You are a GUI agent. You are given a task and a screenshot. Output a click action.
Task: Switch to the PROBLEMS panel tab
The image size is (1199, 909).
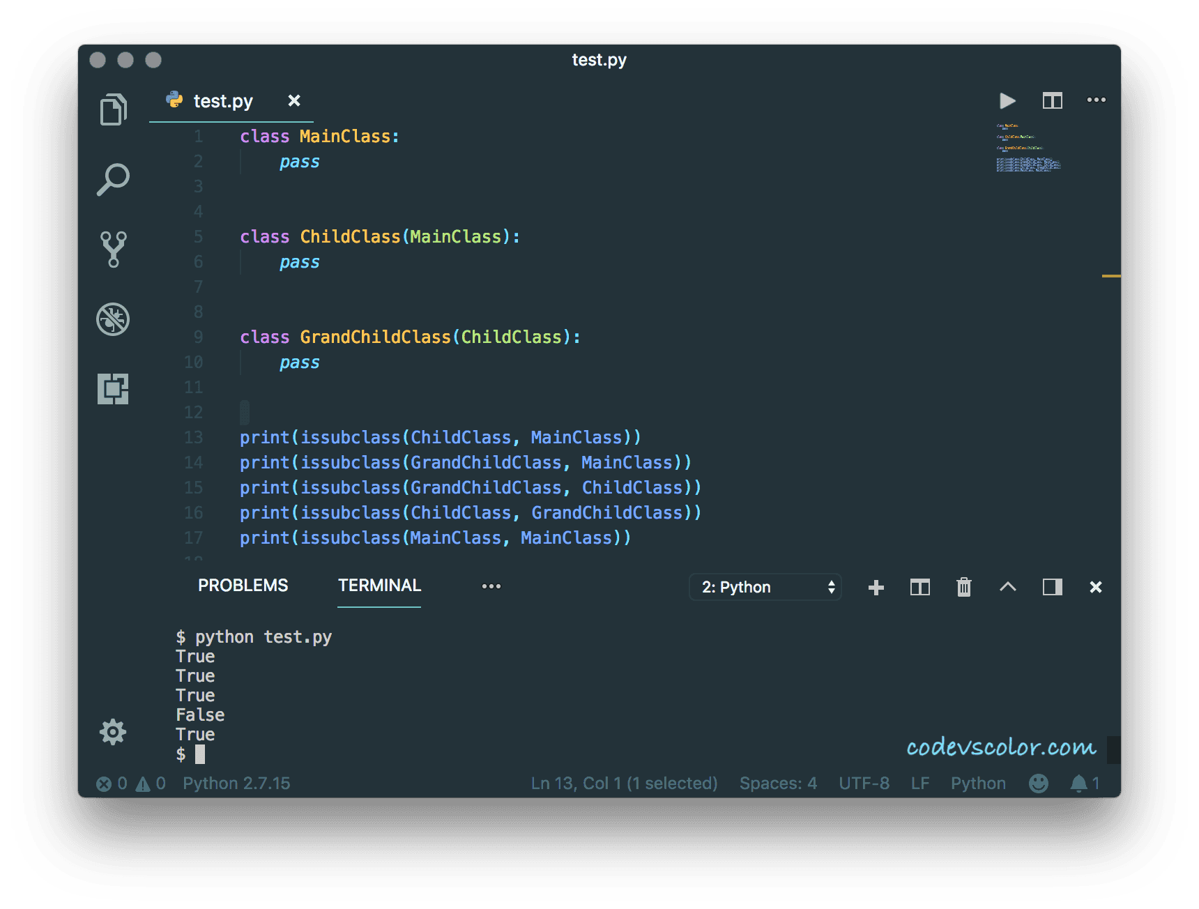pyautogui.click(x=243, y=586)
